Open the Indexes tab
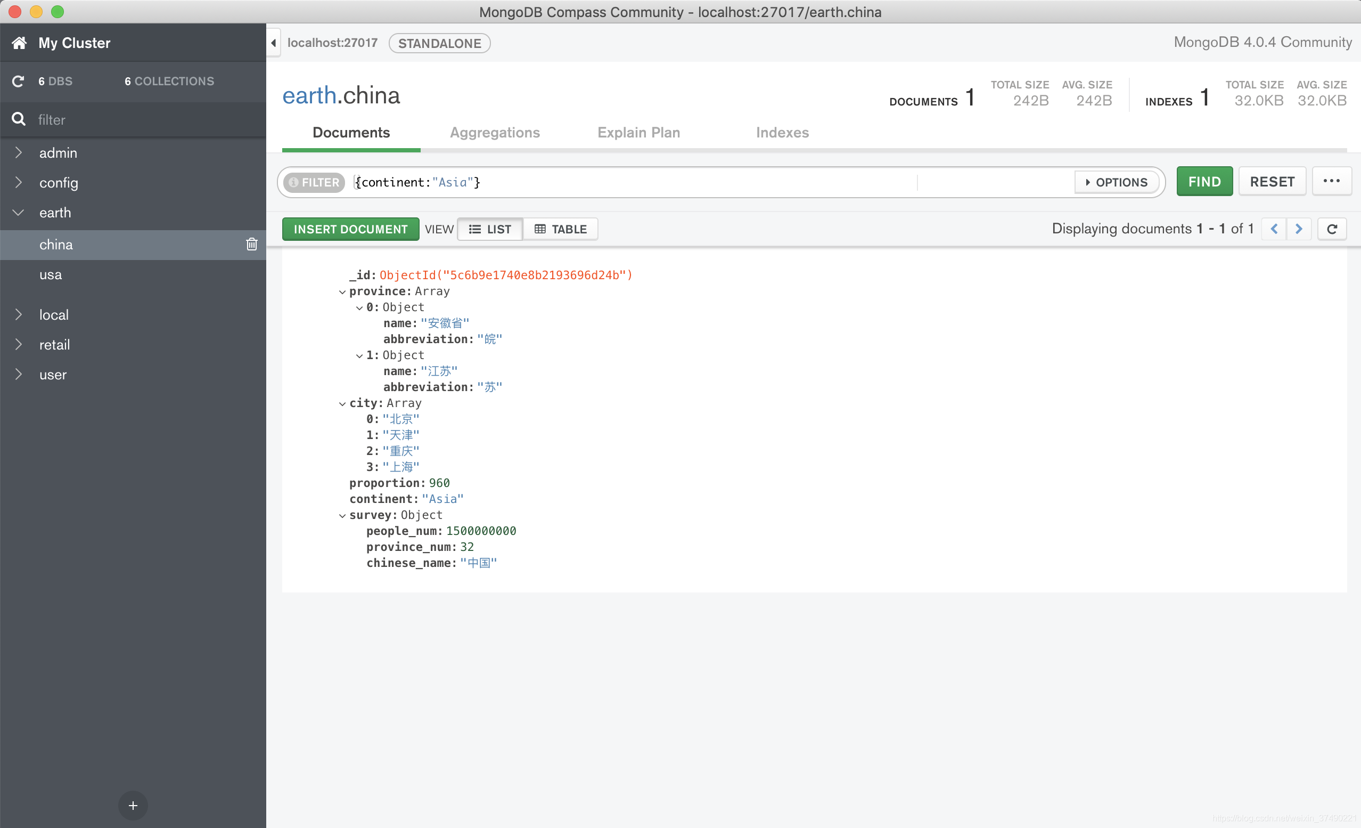The width and height of the screenshot is (1361, 828). click(x=782, y=133)
